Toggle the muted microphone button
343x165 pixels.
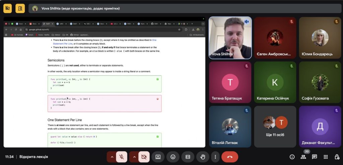121,157
